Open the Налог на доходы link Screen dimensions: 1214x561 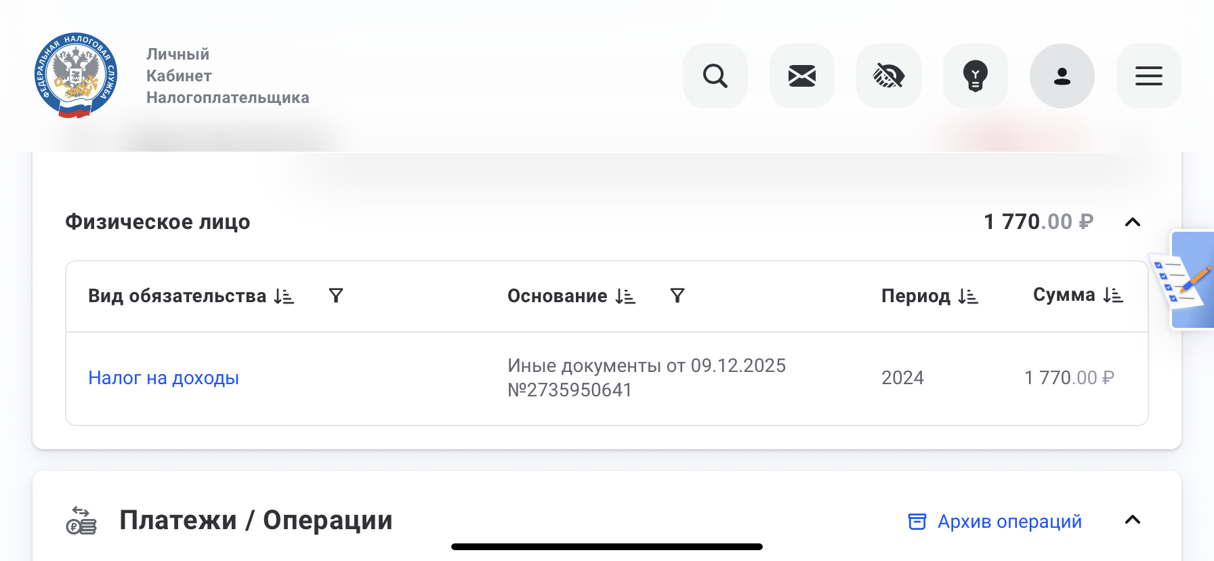[163, 378]
